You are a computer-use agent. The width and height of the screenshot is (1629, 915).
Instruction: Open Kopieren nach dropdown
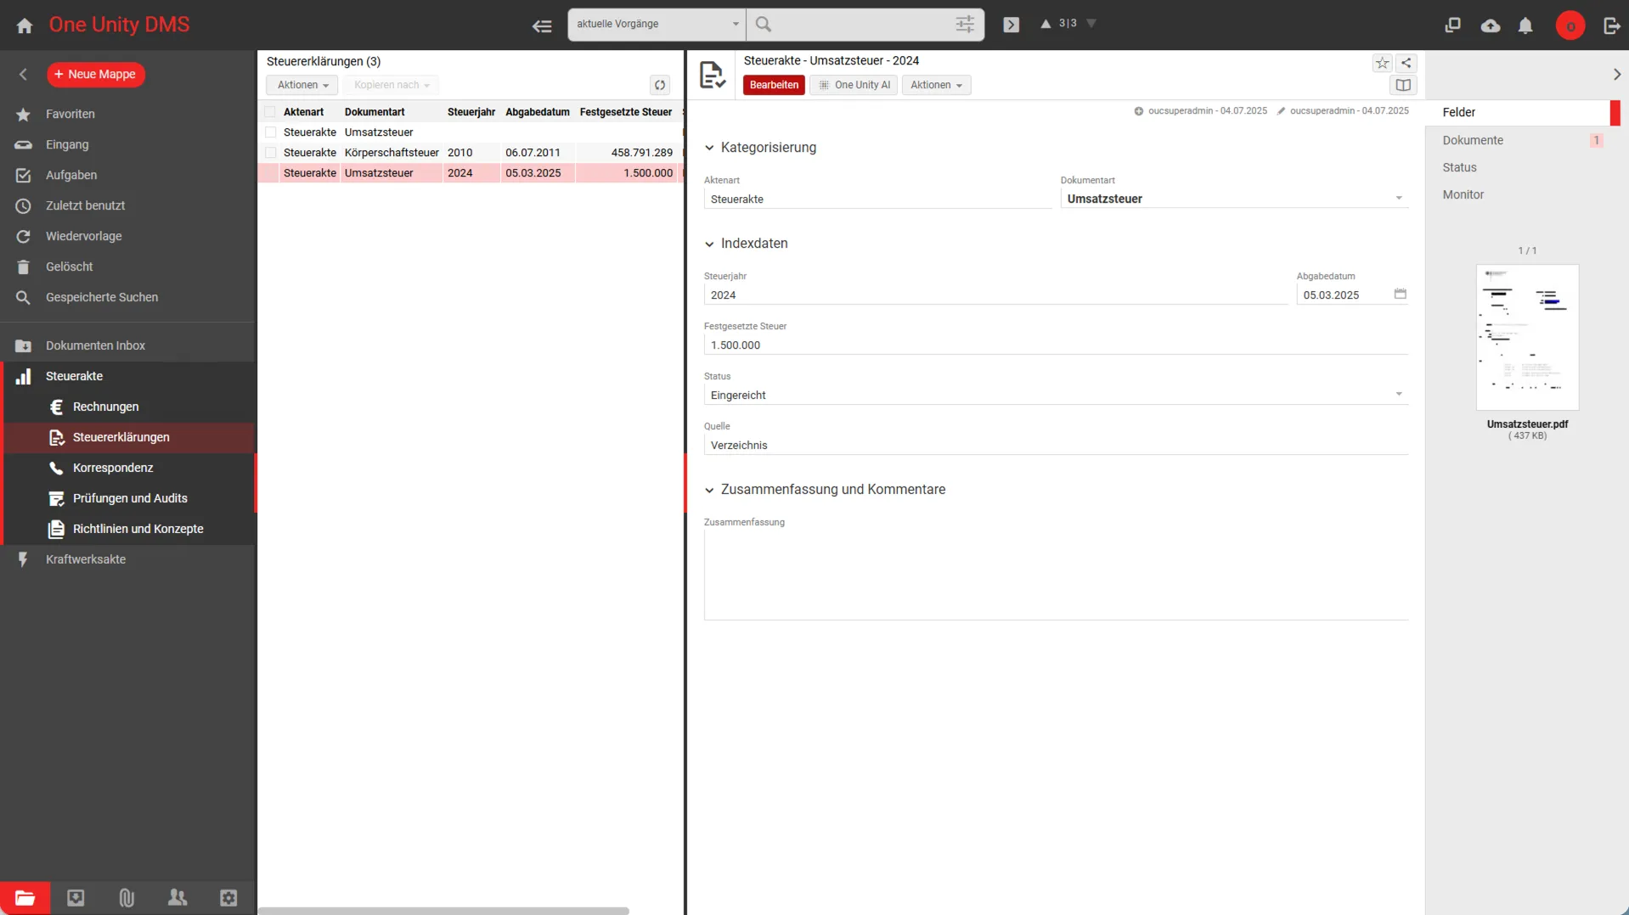(x=392, y=85)
